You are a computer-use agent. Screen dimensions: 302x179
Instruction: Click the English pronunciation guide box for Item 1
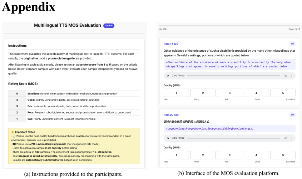[x=230, y=64]
